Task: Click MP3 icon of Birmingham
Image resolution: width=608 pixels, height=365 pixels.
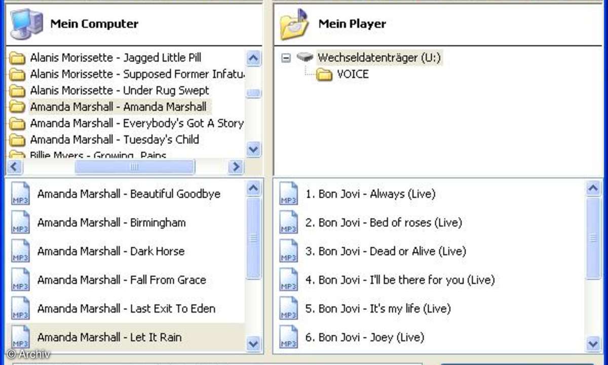Action: pos(21,223)
